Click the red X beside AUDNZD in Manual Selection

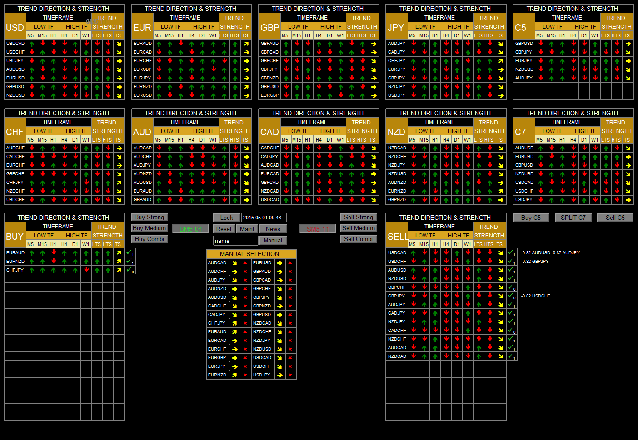(245, 289)
